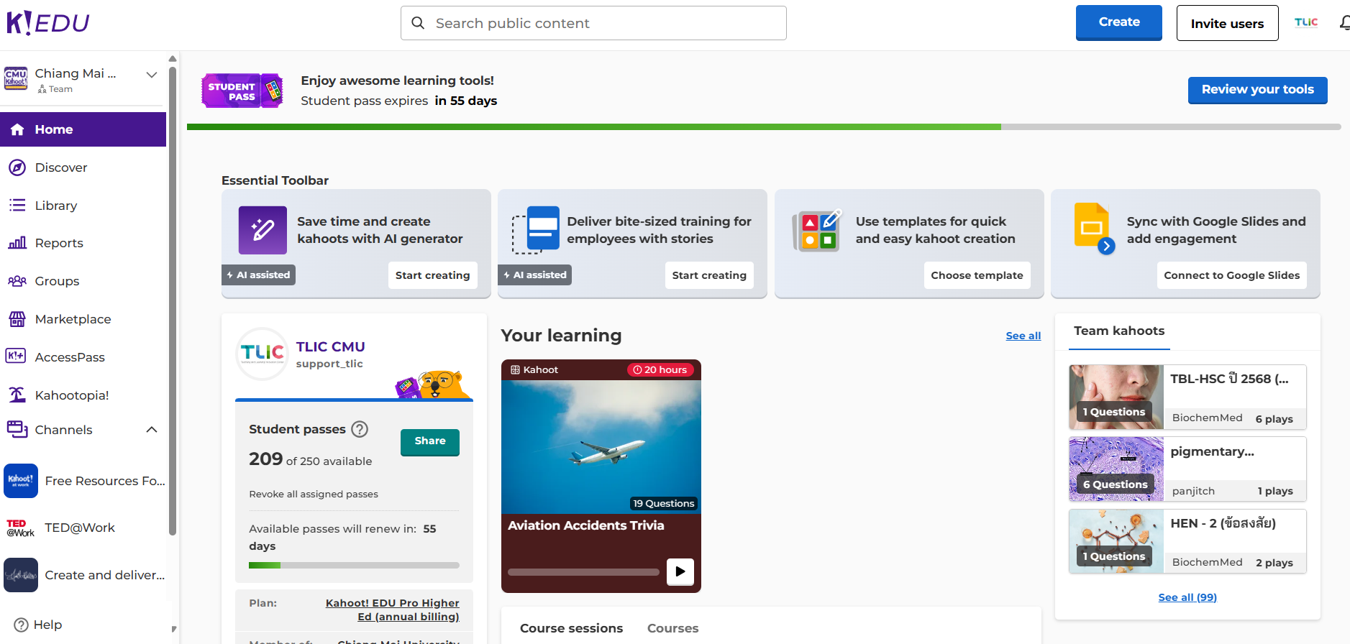Click Student passes help question mark
The width and height of the screenshot is (1350, 644).
[x=360, y=429]
